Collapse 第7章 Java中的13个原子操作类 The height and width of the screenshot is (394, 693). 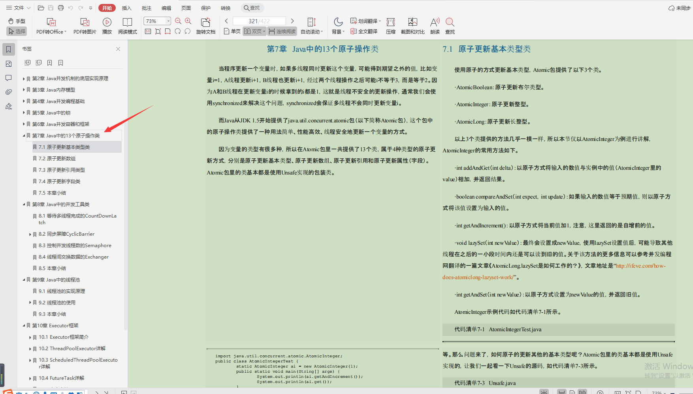click(24, 136)
